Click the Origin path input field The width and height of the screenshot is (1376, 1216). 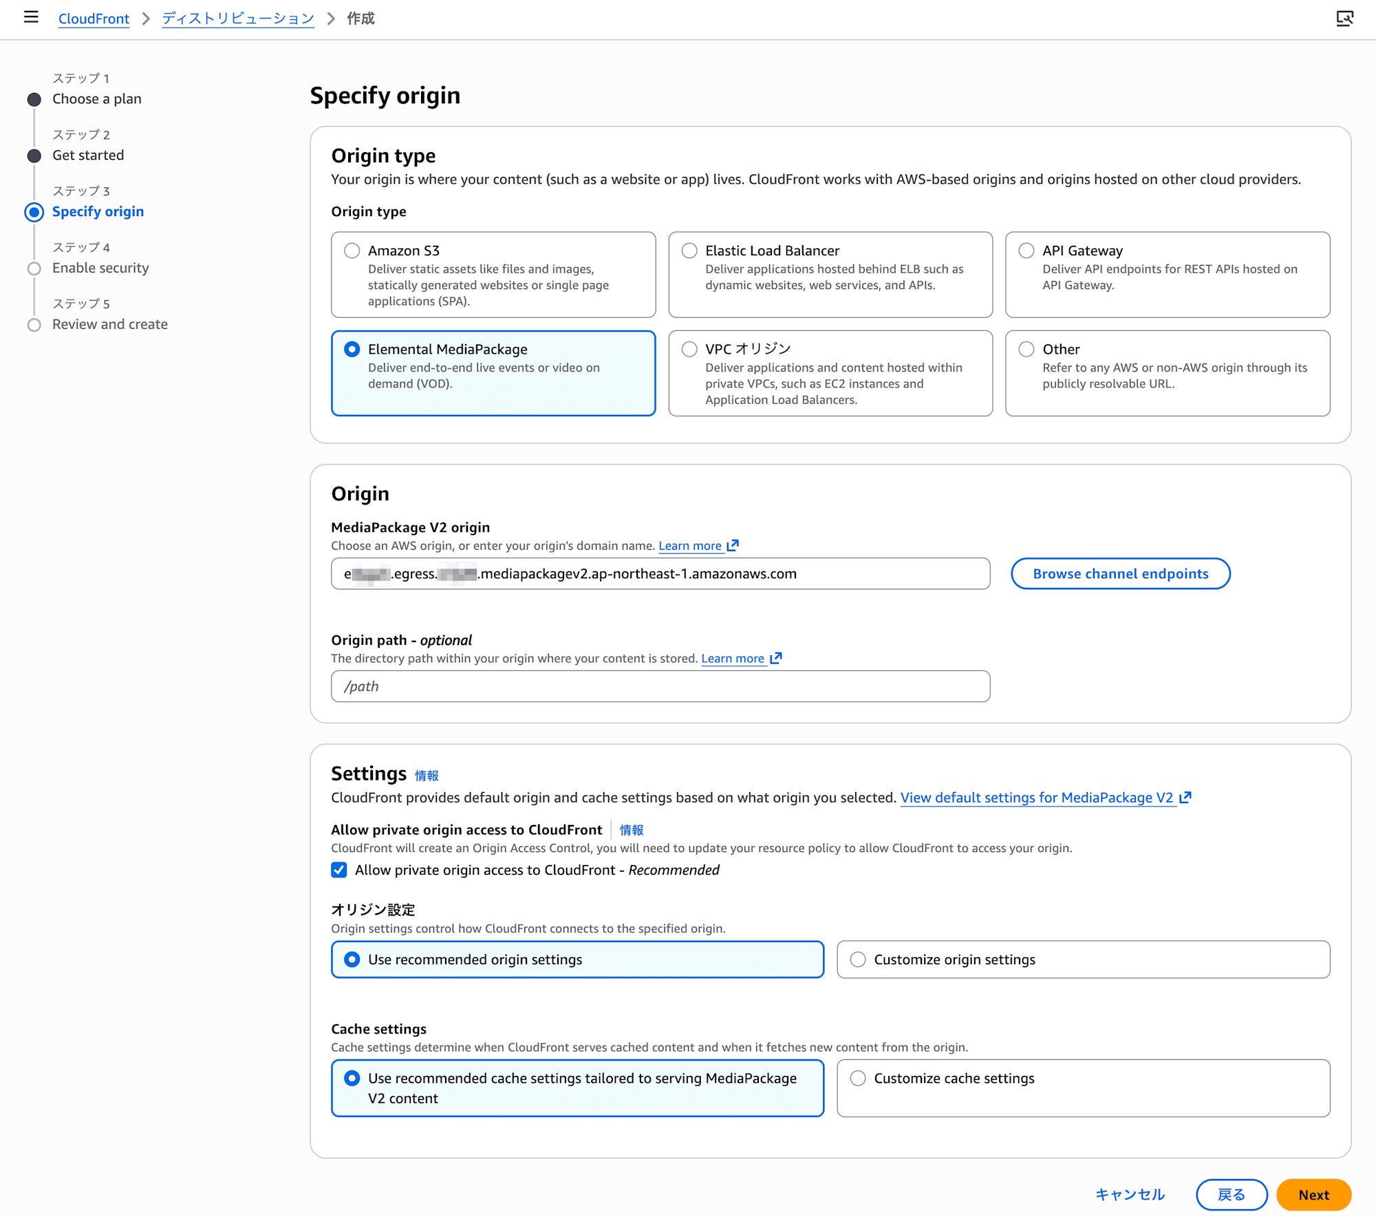click(x=660, y=686)
